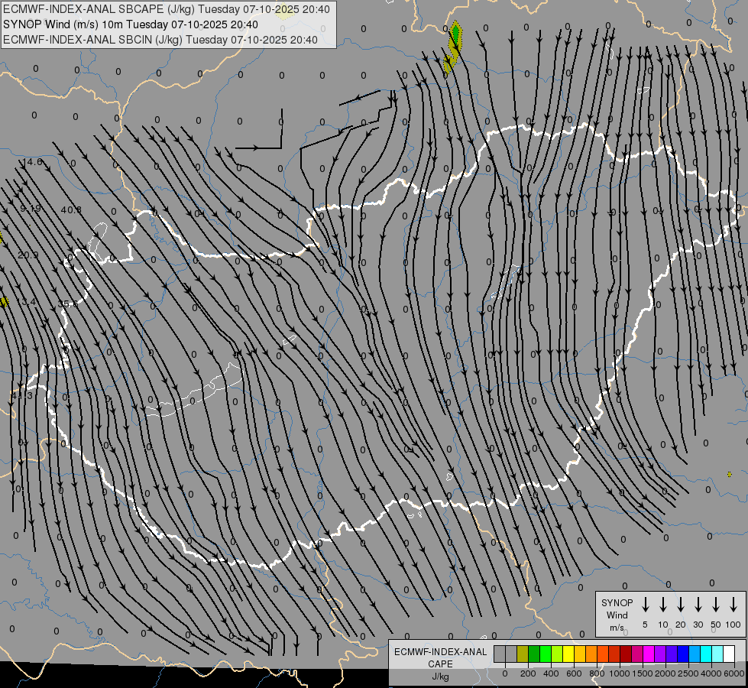
Task: Click the 40.8 value on the map
Action: (x=71, y=209)
